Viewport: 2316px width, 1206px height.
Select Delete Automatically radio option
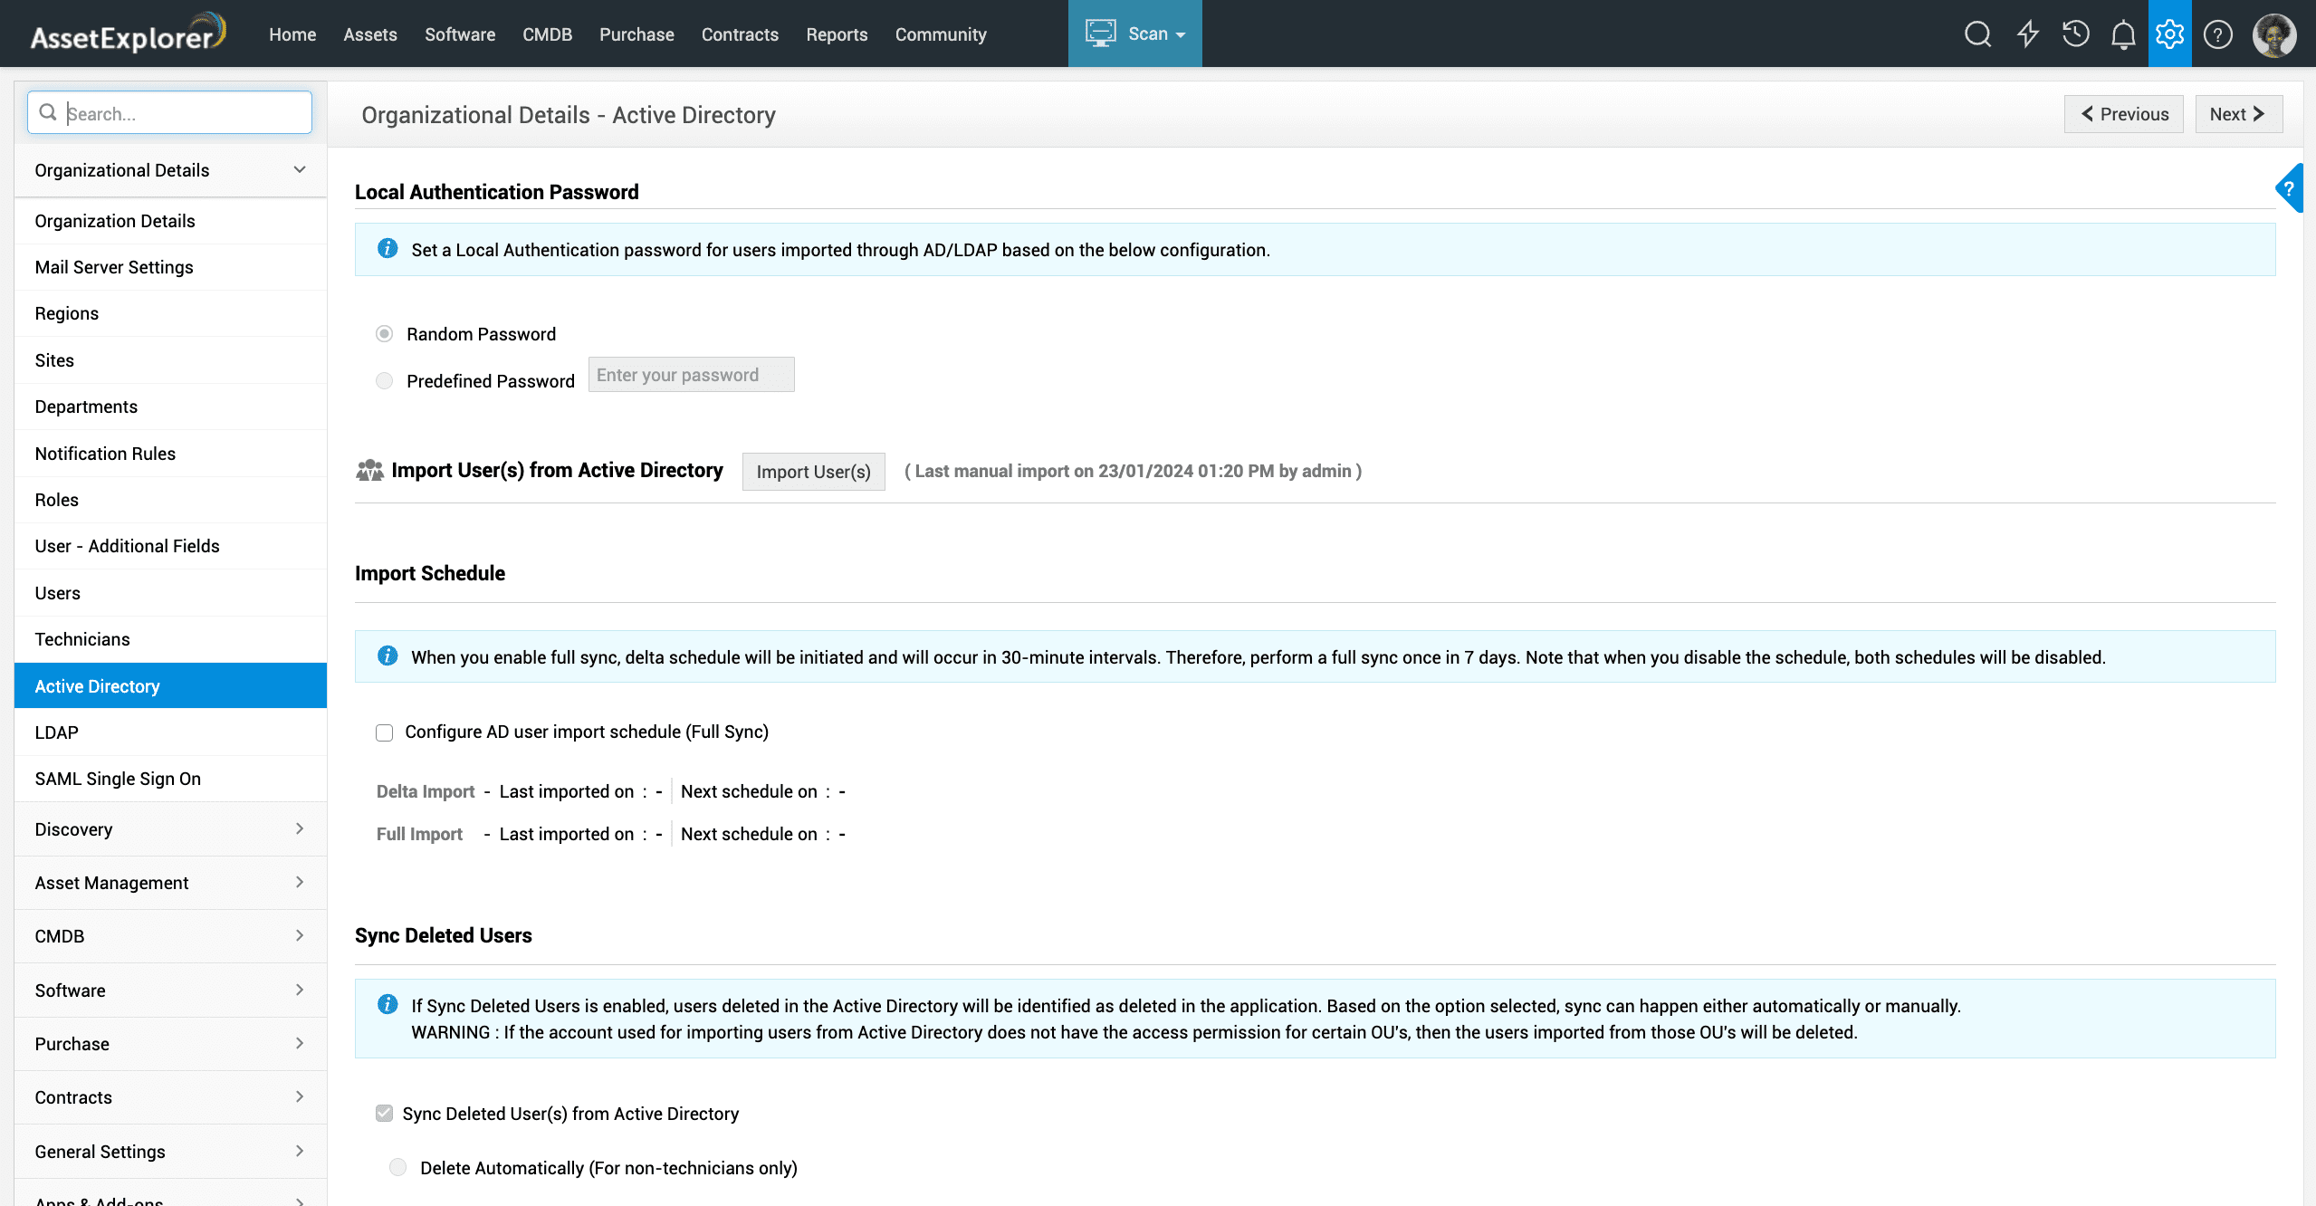(x=397, y=1167)
